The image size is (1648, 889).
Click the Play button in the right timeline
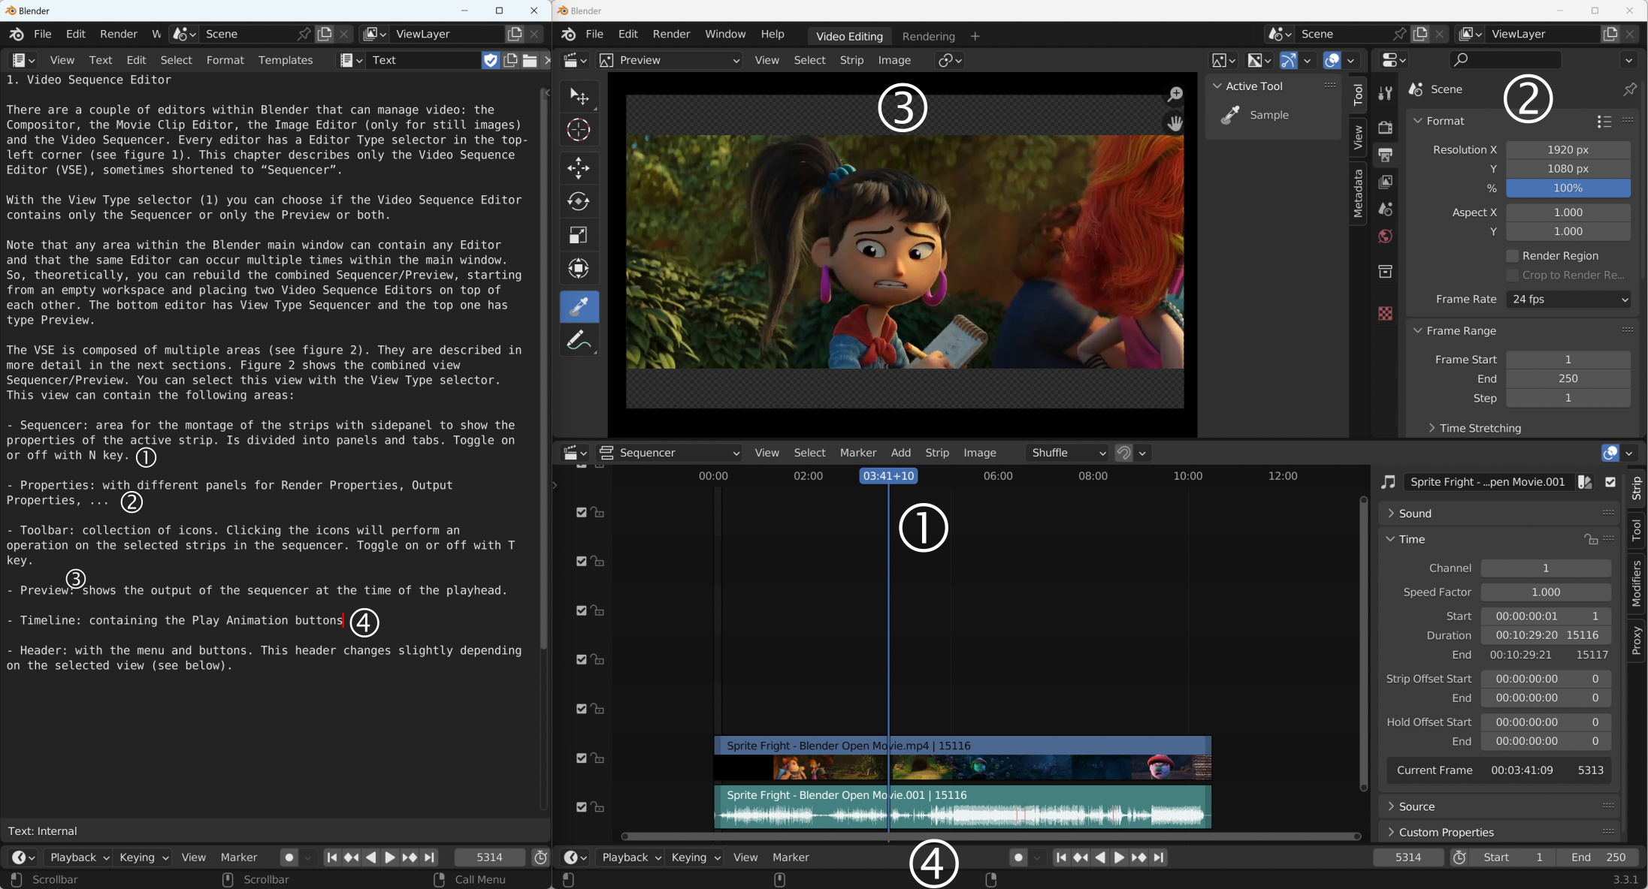point(1119,857)
